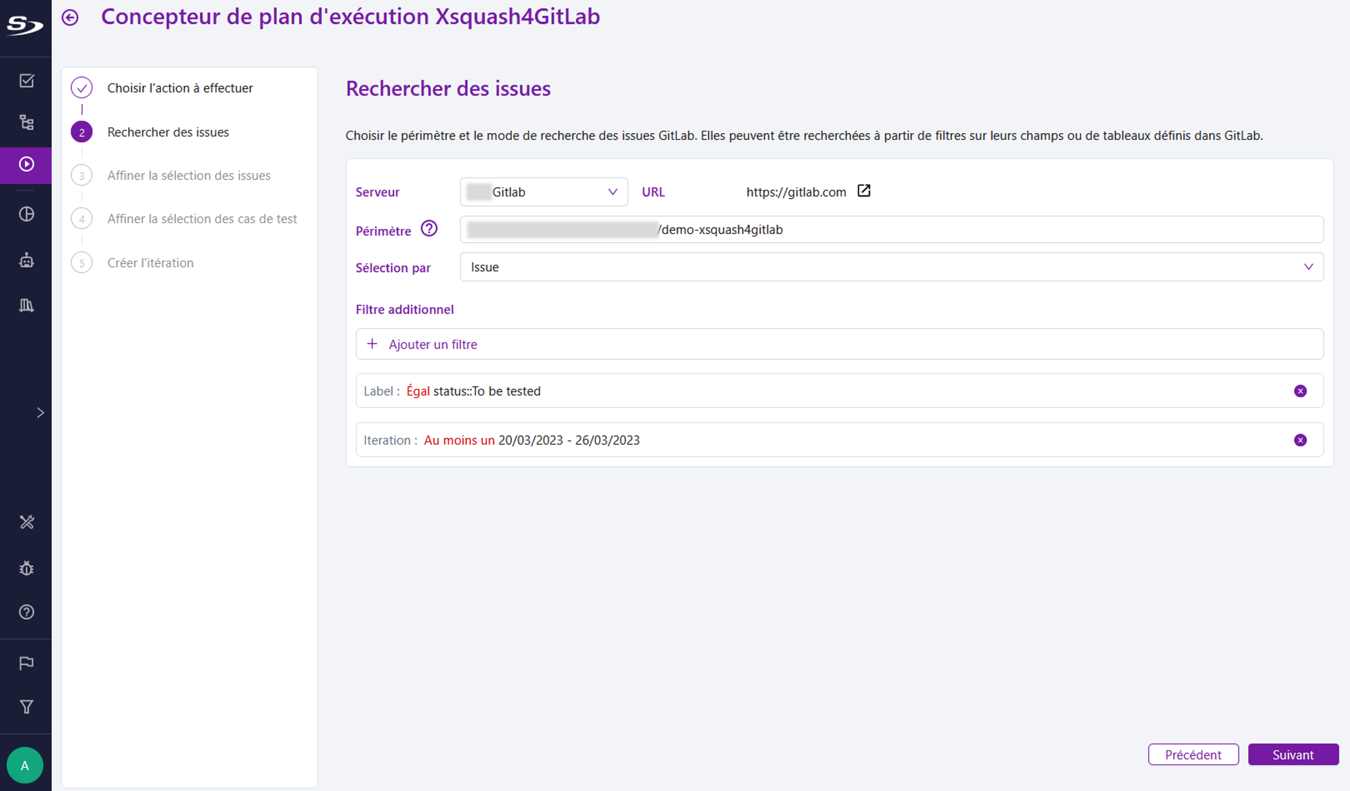Select the requirements tree workspace icon
The image size is (1350, 791).
click(x=26, y=122)
